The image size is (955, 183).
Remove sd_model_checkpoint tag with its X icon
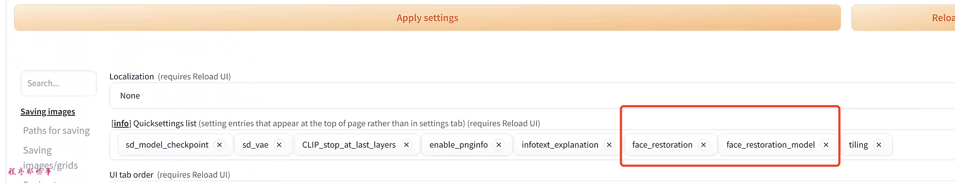(x=219, y=145)
